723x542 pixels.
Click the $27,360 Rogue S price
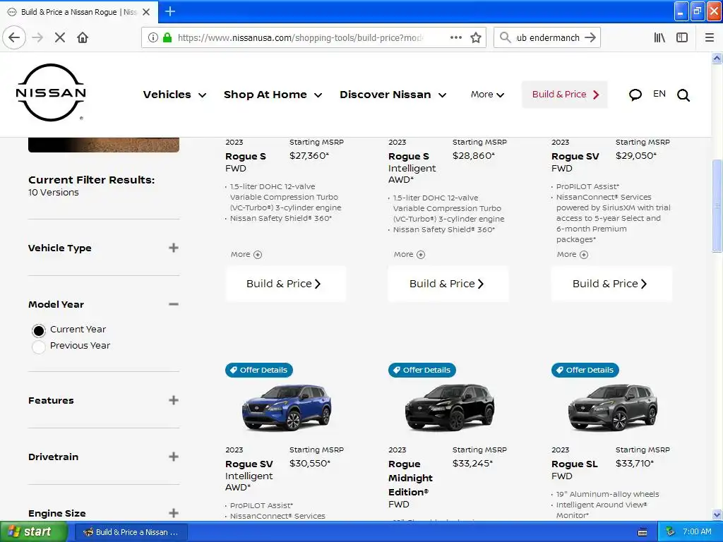pos(309,156)
